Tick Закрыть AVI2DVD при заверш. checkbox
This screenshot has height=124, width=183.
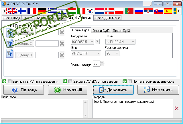point(70,82)
